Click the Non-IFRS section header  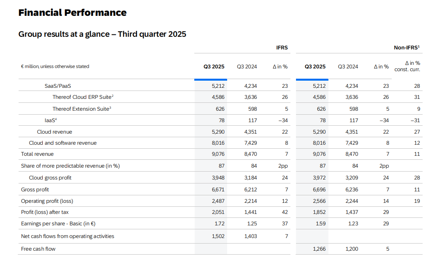coord(406,47)
